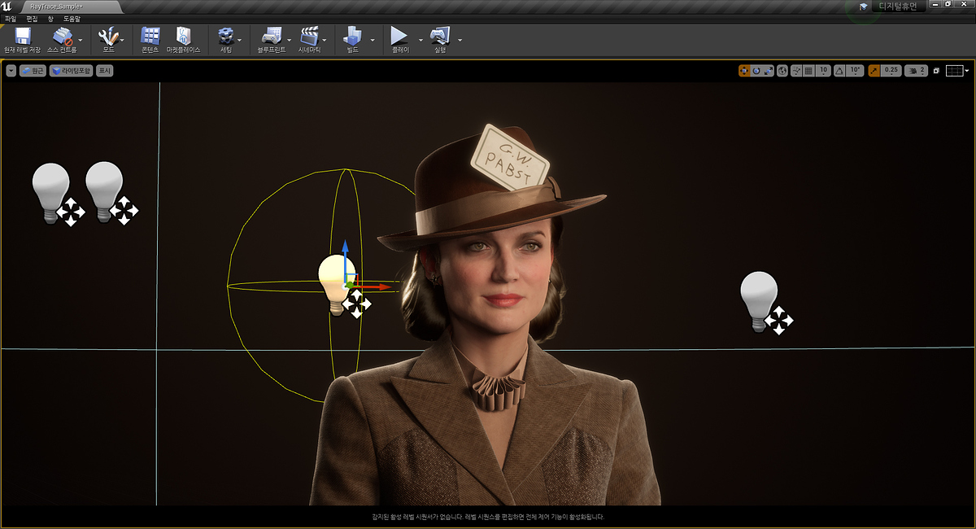This screenshot has height=529, width=976.
Task: Open the Perspective (원근) view mode button
Action: pos(33,71)
